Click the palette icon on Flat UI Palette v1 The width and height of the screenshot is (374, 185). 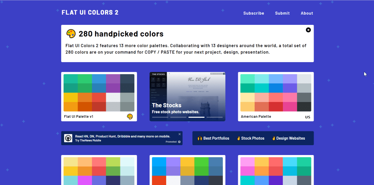pos(130,117)
